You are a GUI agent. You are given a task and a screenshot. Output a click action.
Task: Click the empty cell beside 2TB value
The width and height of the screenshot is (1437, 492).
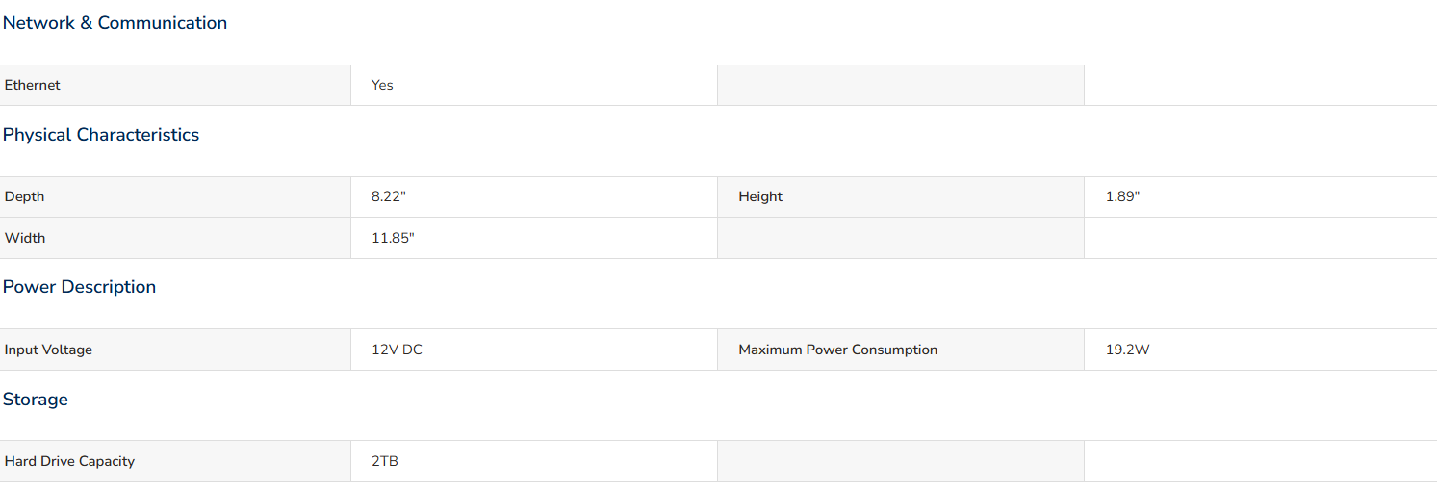[901, 461]
